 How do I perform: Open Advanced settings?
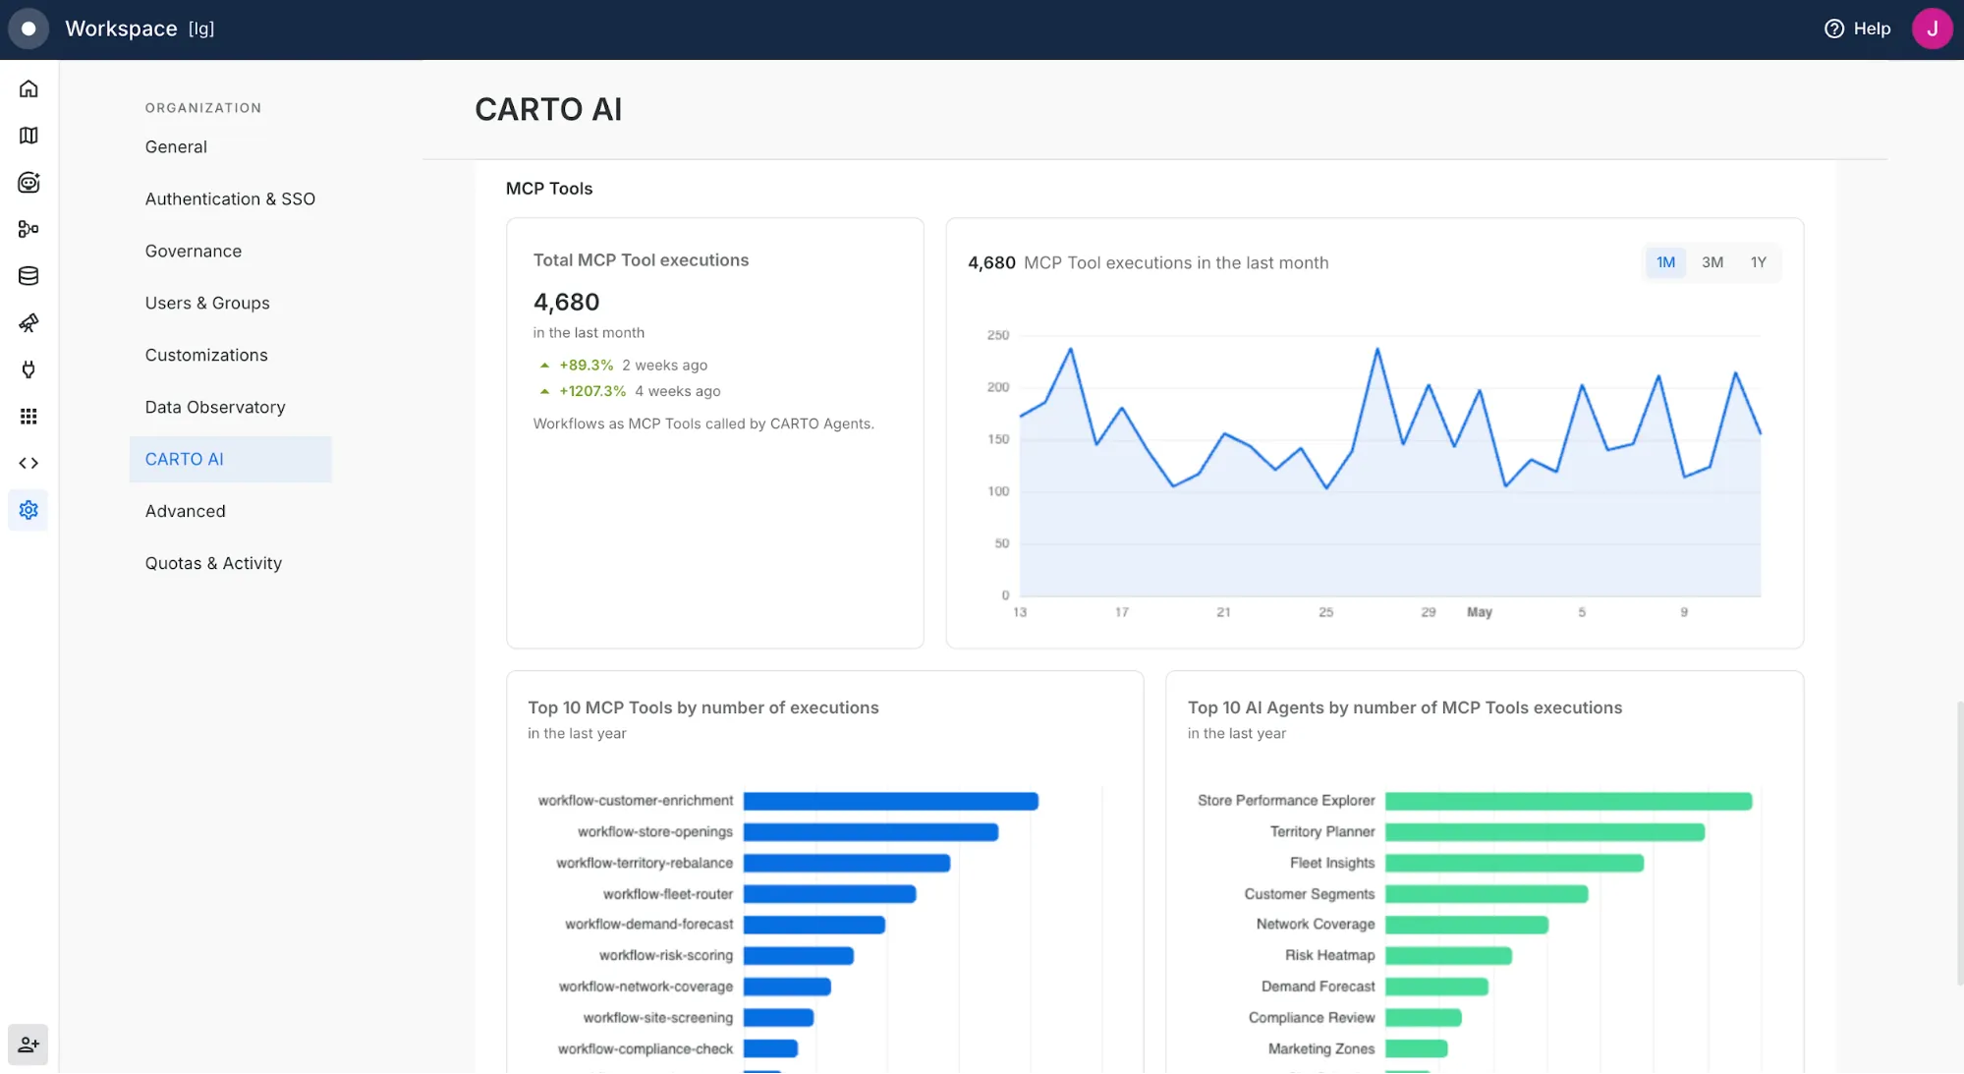(x=230, y=511)
